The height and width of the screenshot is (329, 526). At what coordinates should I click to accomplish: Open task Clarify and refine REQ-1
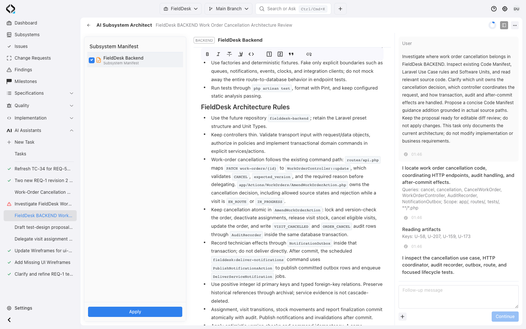pos(40,274)
